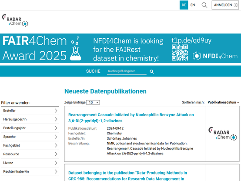Open the CRC 985 dataset title link
This screenshot has width=241, height=181.
[x=127, y=176]
